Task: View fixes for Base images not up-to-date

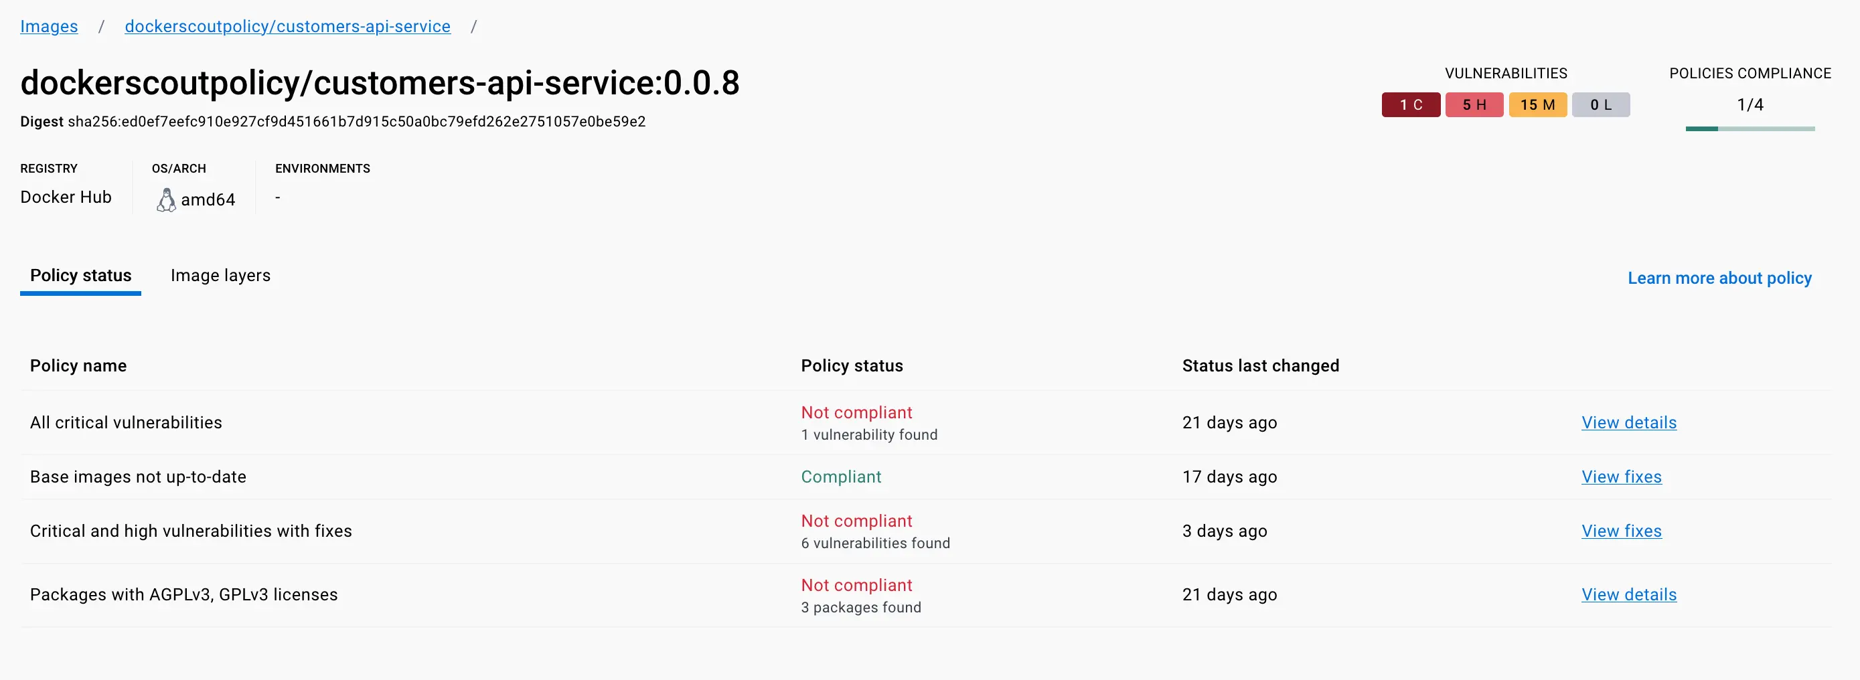Action: [x=1621, y=477]
